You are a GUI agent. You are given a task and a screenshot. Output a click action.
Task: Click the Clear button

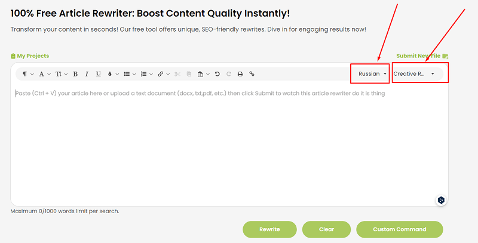[326, 229]
